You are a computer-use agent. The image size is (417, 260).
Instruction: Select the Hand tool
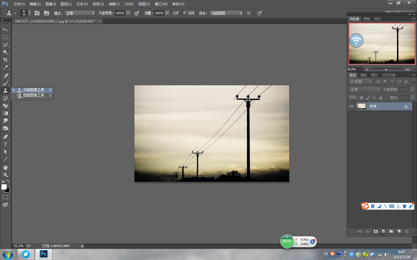pyautogui.click(x=6, y=168)
